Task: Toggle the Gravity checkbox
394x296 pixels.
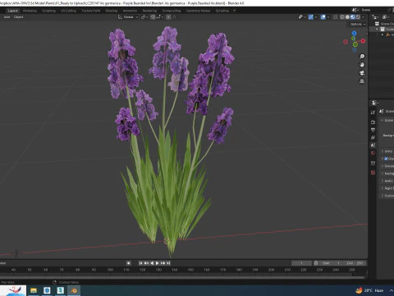Action: [386, 159]
